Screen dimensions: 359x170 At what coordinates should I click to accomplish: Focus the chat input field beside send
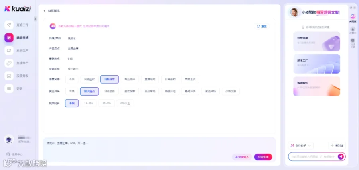click(x=313, y=156)
